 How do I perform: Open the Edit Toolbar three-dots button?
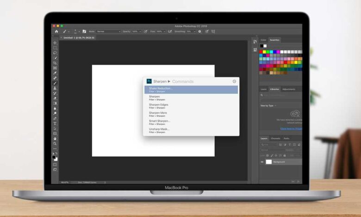click(x=55, y=149)
